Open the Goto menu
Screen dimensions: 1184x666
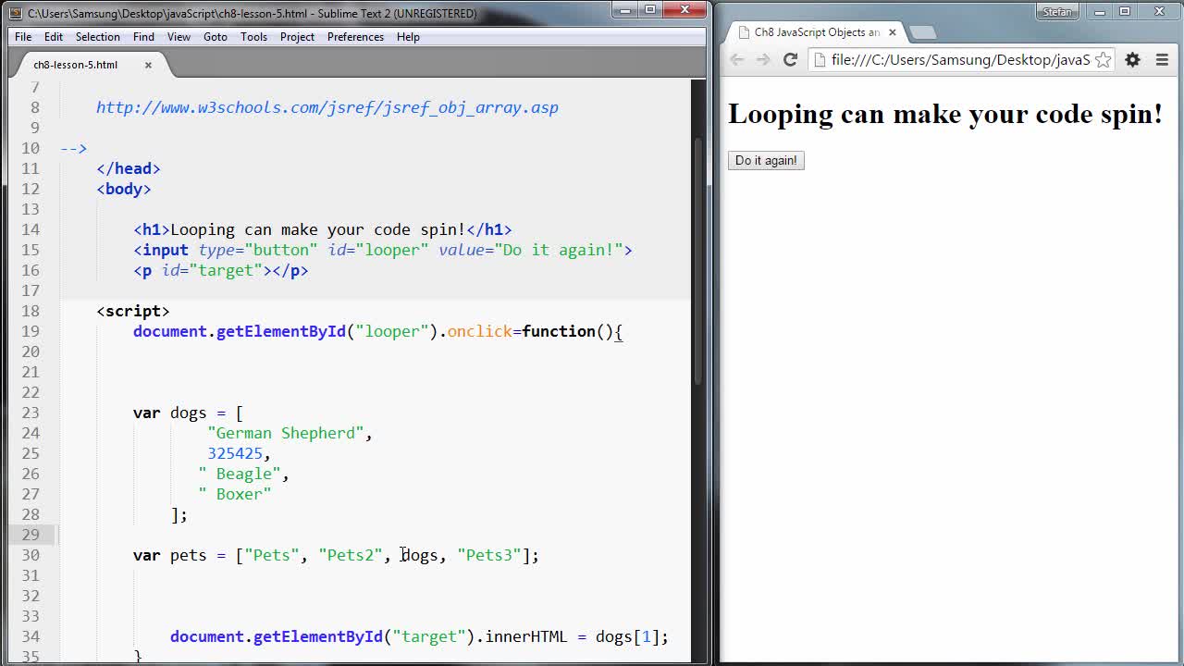click(216, 37)
